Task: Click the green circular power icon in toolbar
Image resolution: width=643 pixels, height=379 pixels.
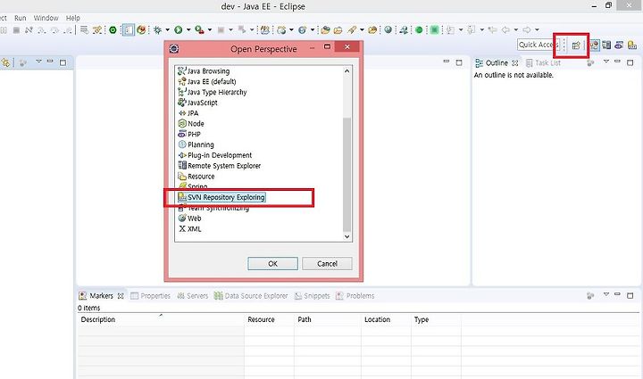Action: pyautogui.click(x=113, y=30)
